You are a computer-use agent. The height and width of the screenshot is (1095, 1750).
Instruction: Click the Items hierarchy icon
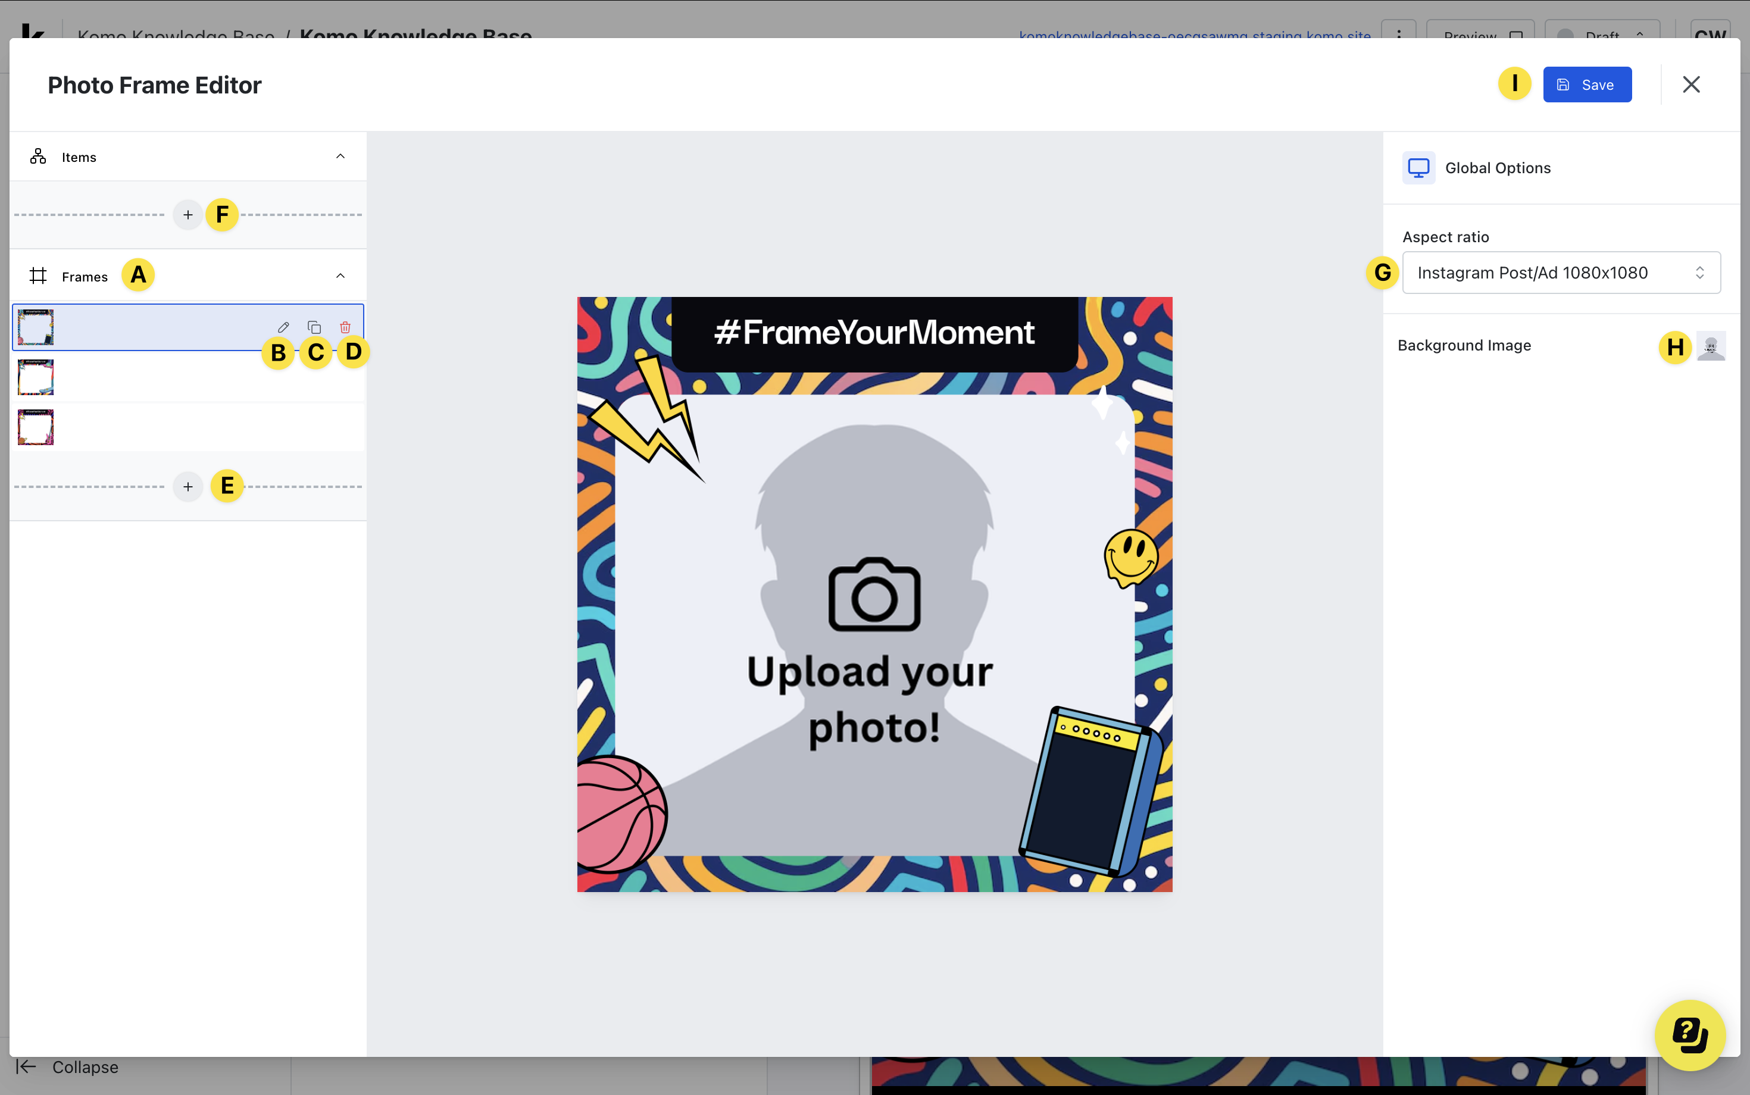coord(38,157)
